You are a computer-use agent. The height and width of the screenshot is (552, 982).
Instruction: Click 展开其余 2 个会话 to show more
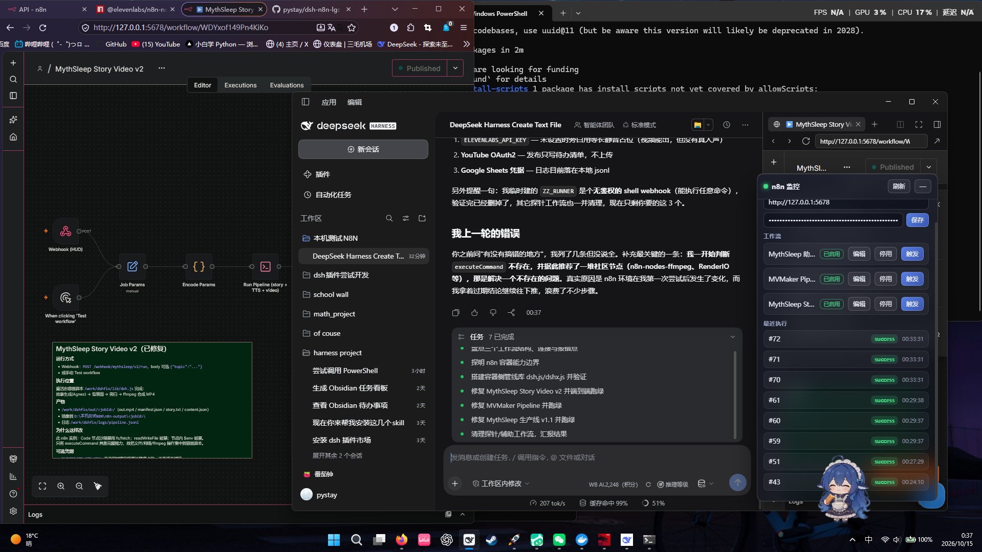337,455
